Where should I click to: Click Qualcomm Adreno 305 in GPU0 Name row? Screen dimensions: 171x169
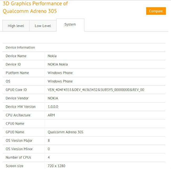pos(66,132)
